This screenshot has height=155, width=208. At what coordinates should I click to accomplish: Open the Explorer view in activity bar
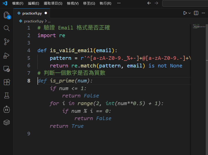(7, 15)
